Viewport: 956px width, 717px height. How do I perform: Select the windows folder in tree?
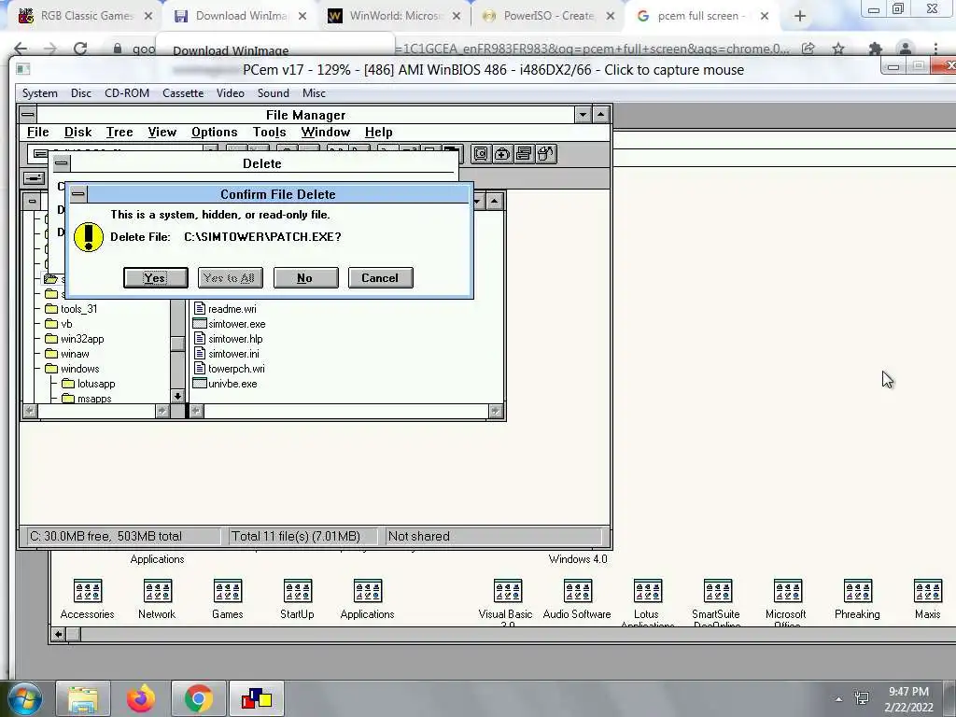click(73, 368)
